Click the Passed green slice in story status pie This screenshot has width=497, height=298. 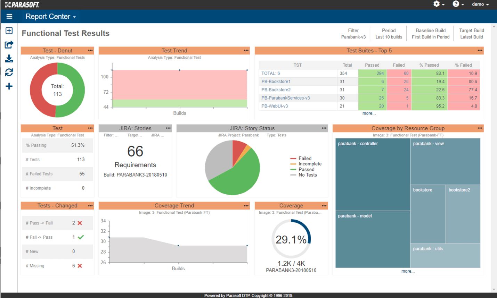coord(240,179)
